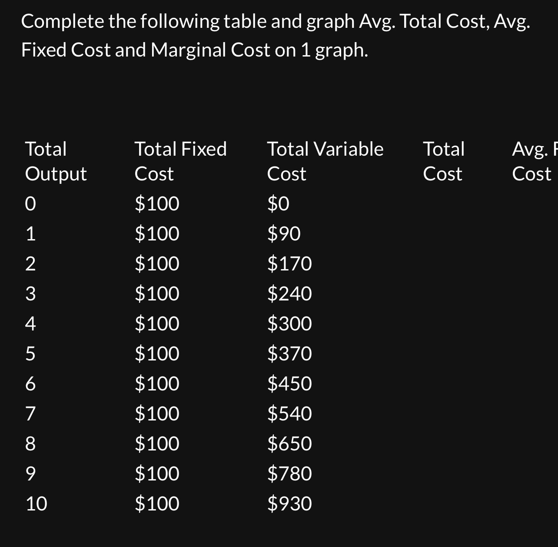Click the Total Fixed Cost column header
Screen dimensions: 558x547
tap(180, 161)
